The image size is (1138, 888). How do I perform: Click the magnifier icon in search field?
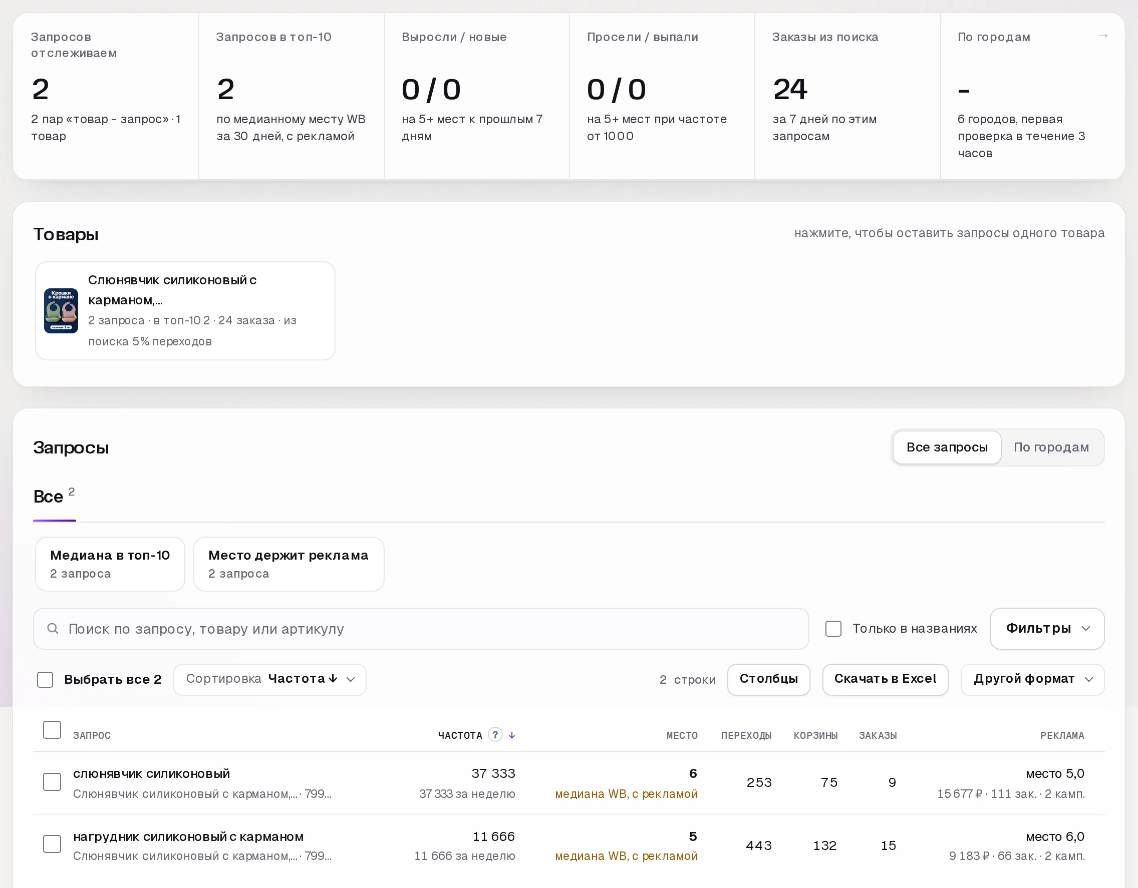[x=53, y=629]
